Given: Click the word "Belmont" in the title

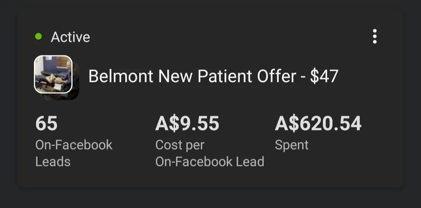Looking at the screenshot, I should pyautogui.click(x=121, y=76).
